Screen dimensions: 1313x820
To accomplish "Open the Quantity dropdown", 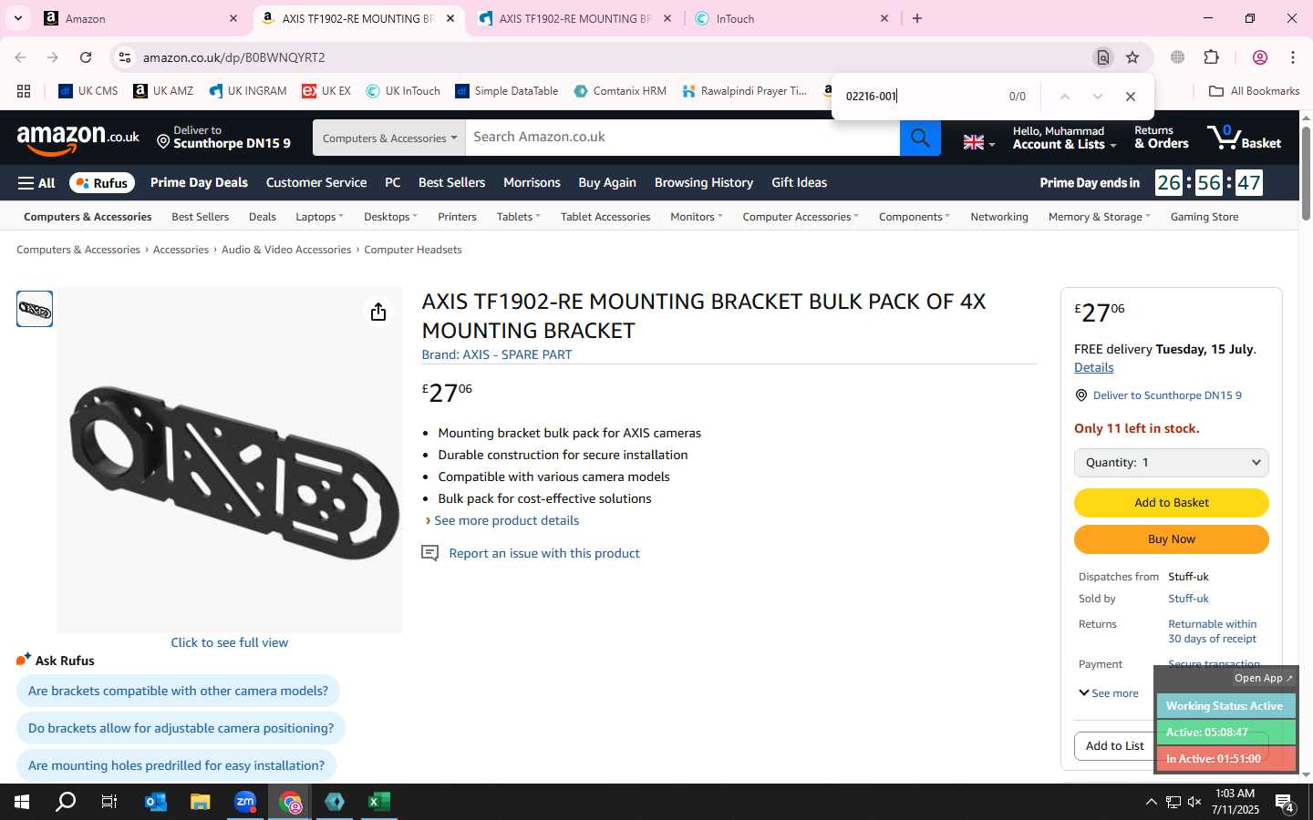I will (x=1171, y=463).
